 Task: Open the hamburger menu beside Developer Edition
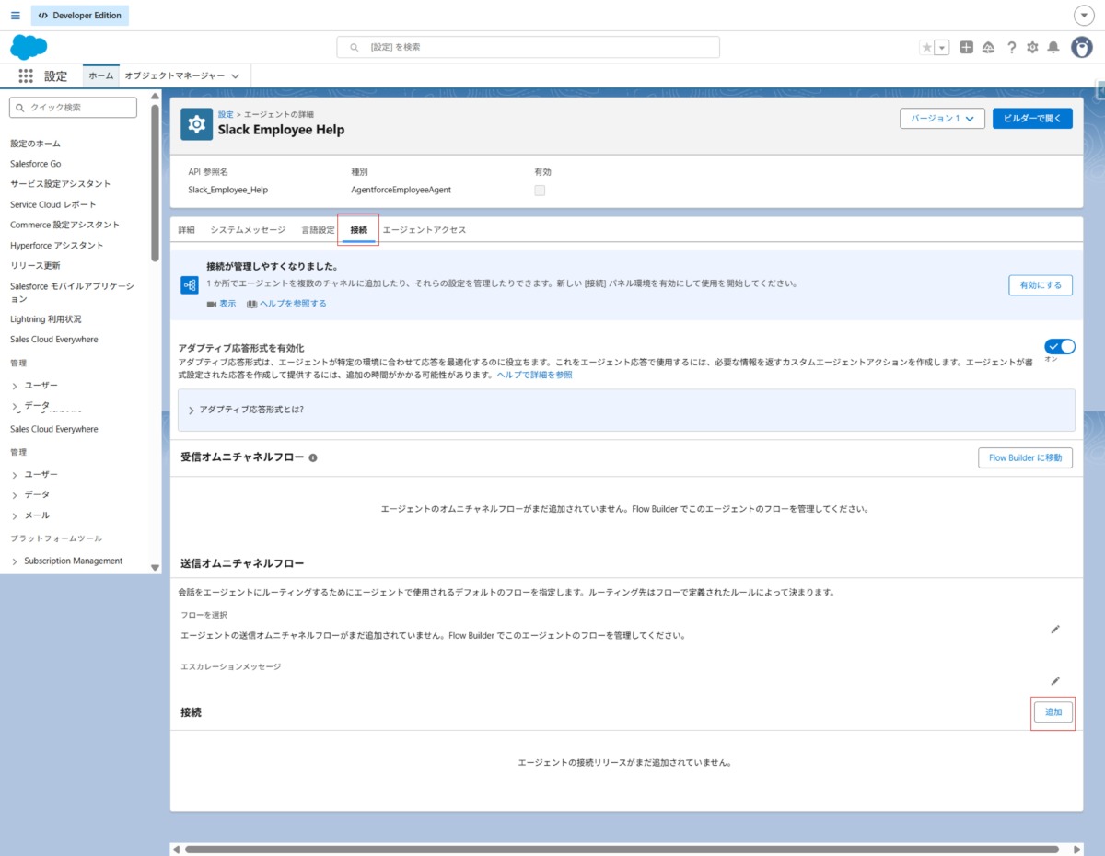(x=15, y=16)
